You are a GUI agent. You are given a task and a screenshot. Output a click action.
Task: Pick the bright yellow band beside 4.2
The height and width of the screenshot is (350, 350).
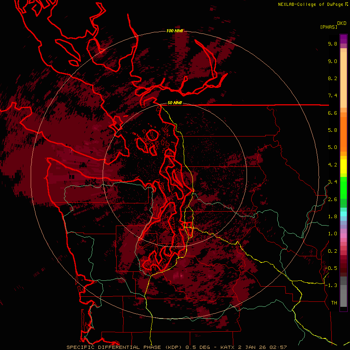pyautogui.click(x=343, y=166)
